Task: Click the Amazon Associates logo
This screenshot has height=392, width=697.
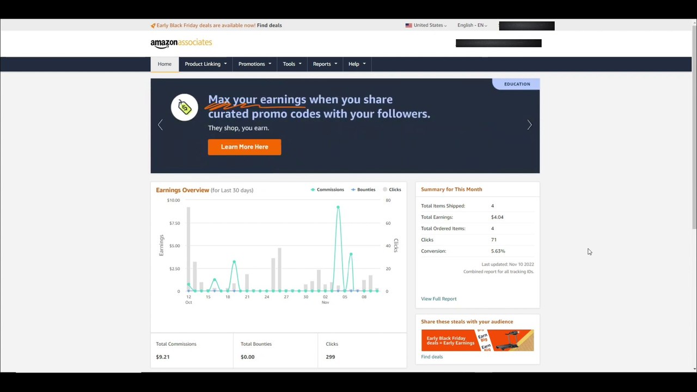Action: pyautogui.click(x=181, y=43)
